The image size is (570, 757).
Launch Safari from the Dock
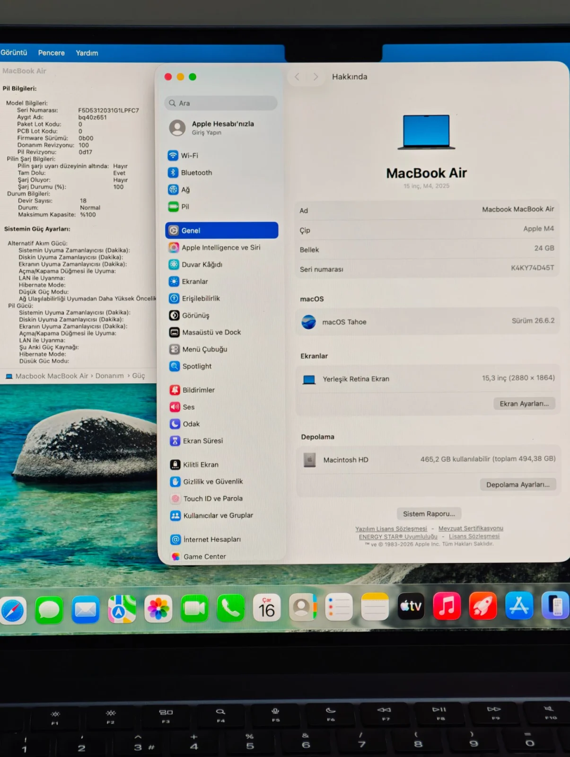12,610
